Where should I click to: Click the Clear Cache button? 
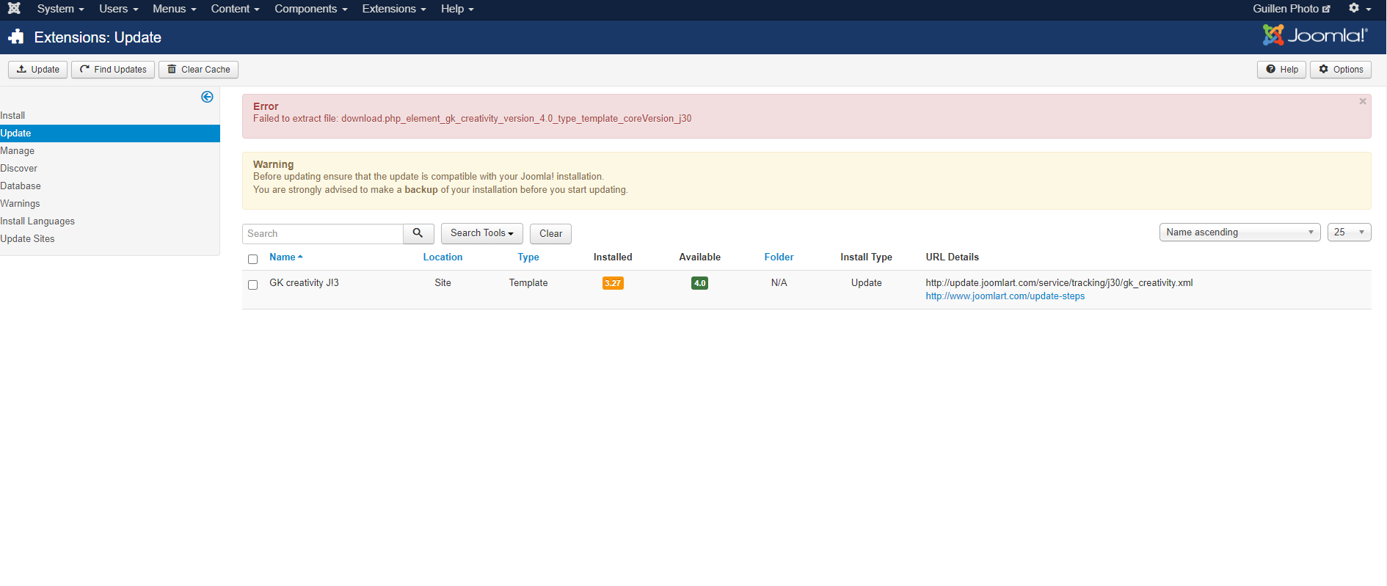coord(198,70)
